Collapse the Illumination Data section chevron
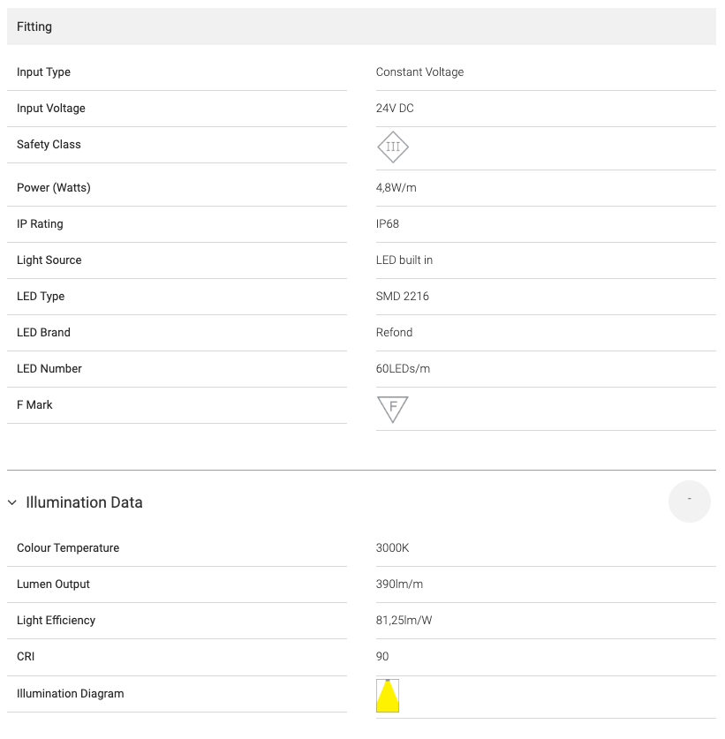725x739 pixels. click(12, 502)
